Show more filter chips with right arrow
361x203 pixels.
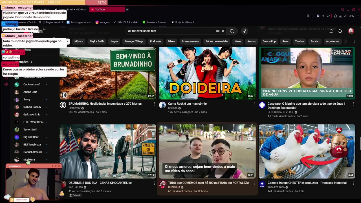tap(354, 41)
